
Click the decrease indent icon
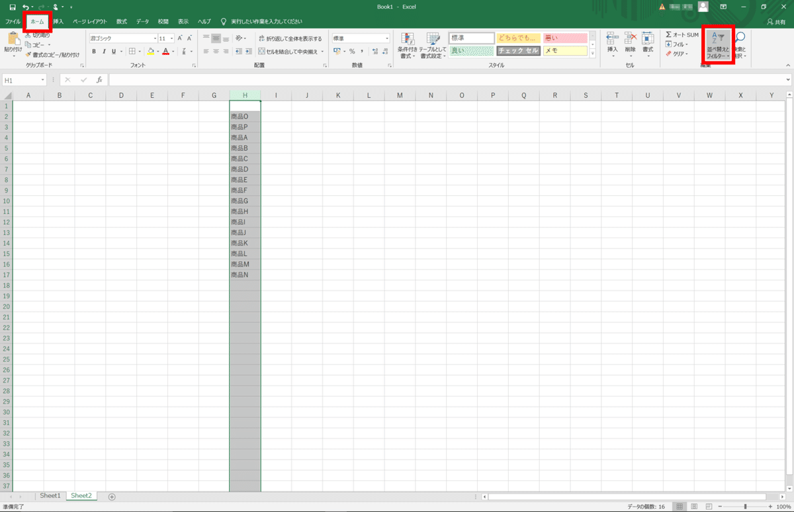tap(238, 51)
